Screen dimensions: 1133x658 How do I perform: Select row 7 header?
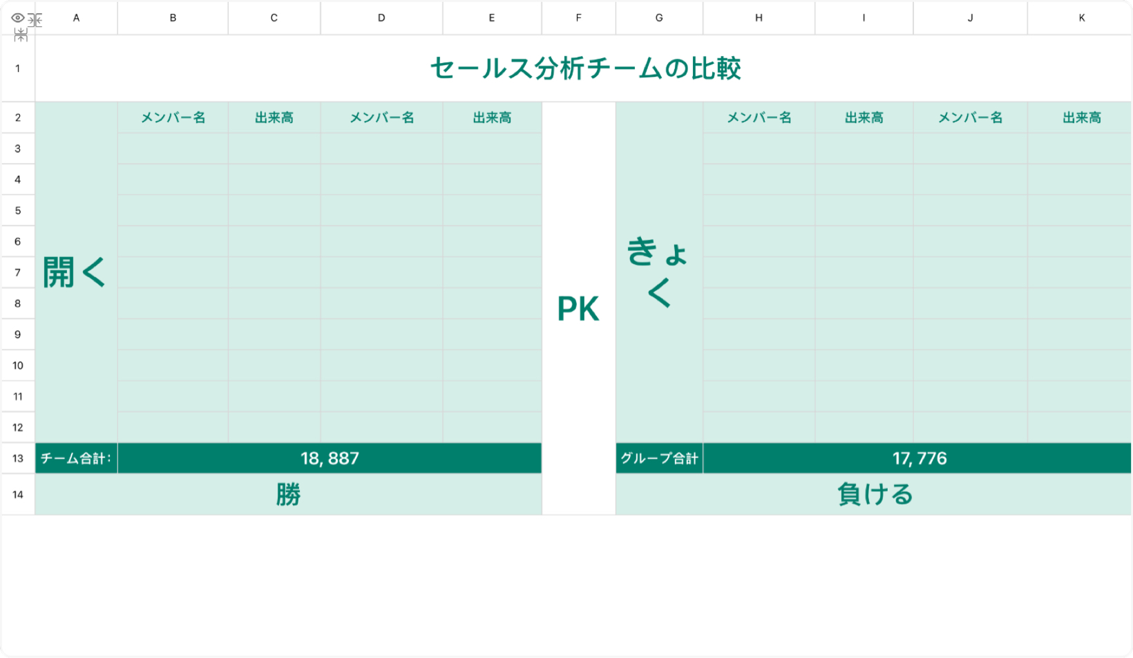point(18,272)
